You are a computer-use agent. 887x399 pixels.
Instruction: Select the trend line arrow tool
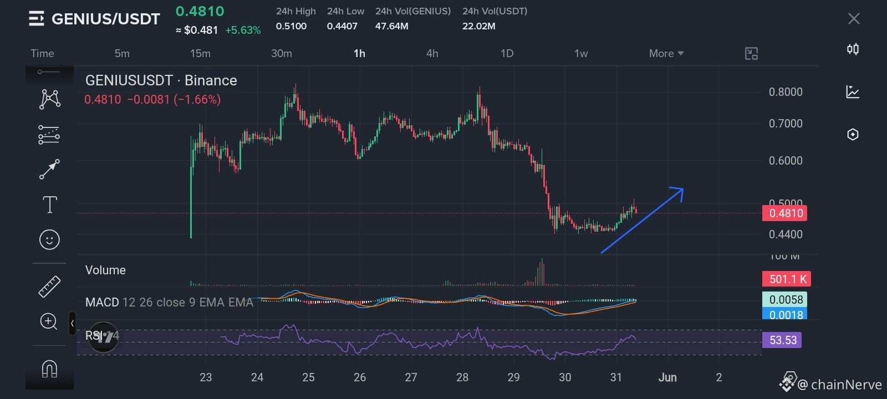coord(49,170)
